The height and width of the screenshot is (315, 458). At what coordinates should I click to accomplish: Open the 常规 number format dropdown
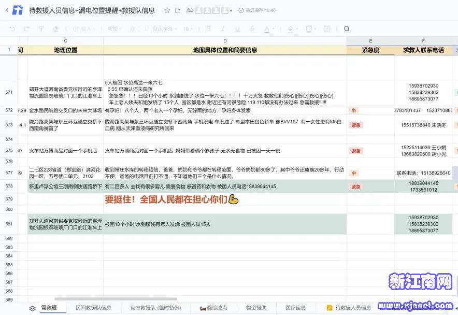tap(115, 28)
